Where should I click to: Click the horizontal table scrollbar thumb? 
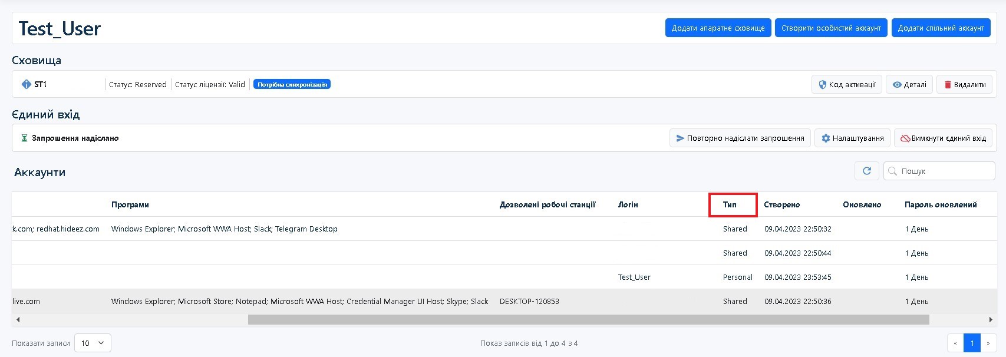[x=588, y=319]
